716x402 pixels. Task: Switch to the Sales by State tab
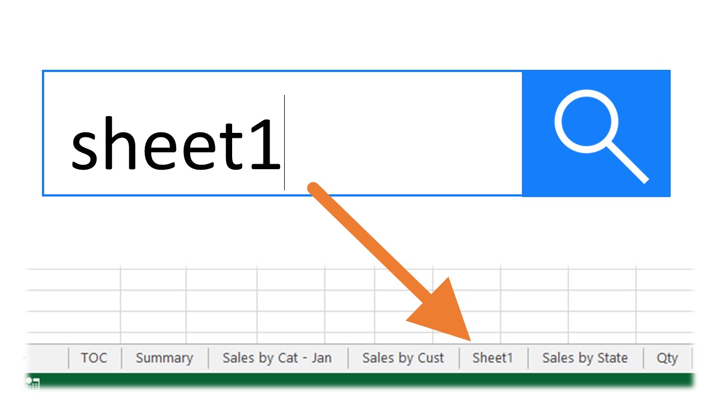pyautogui.click(x=585, y=358)
